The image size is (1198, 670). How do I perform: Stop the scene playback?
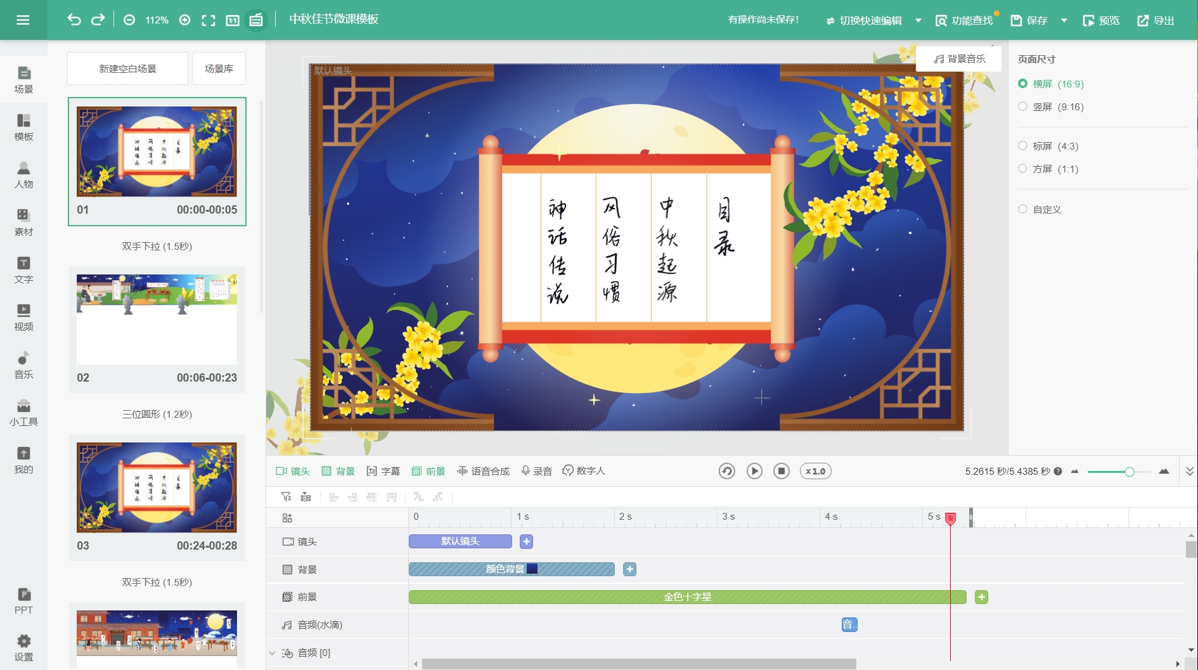point(782,471)
